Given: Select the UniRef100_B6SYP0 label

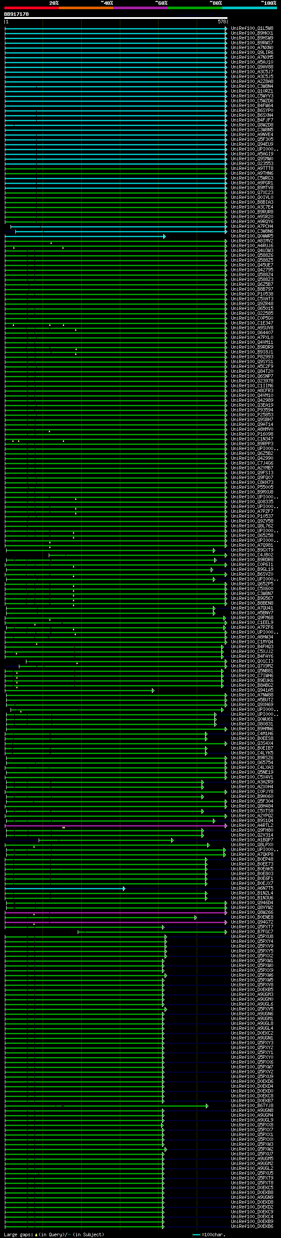Looking at the screenshot, I should click(x=252, y=111).
